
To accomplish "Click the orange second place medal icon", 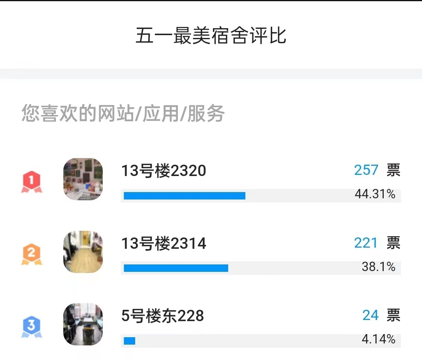I will tap(32, 254).
